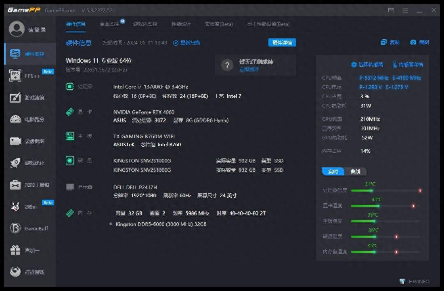Click DELL DELL P2417H monitor name

click(135, 187)
